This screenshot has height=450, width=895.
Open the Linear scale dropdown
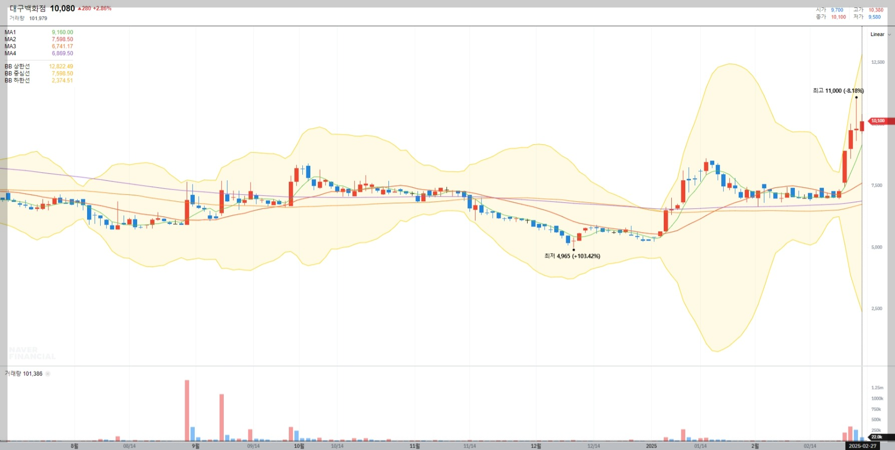coord(880,35)
